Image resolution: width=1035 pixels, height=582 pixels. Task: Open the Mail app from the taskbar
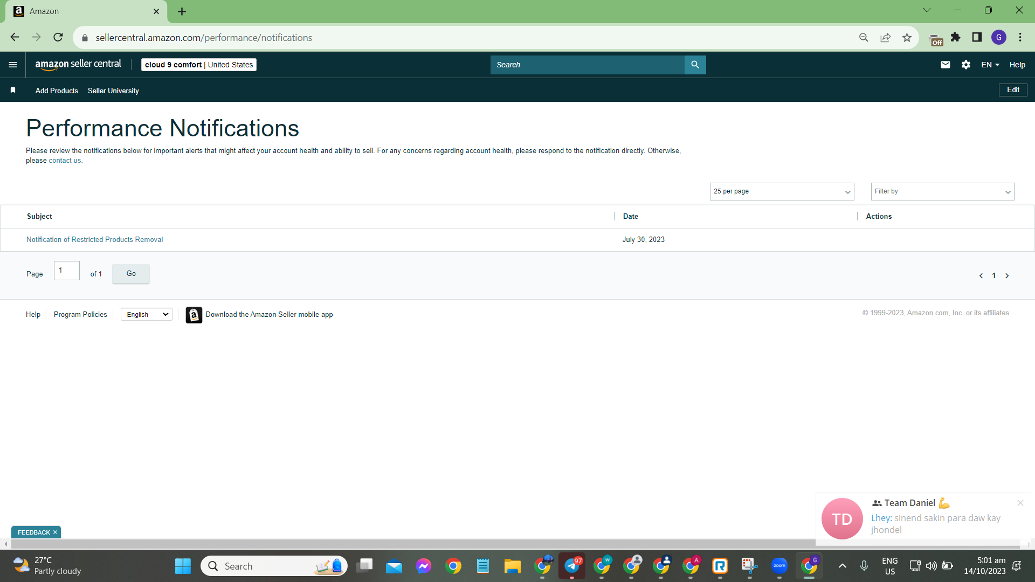point(394,566)
